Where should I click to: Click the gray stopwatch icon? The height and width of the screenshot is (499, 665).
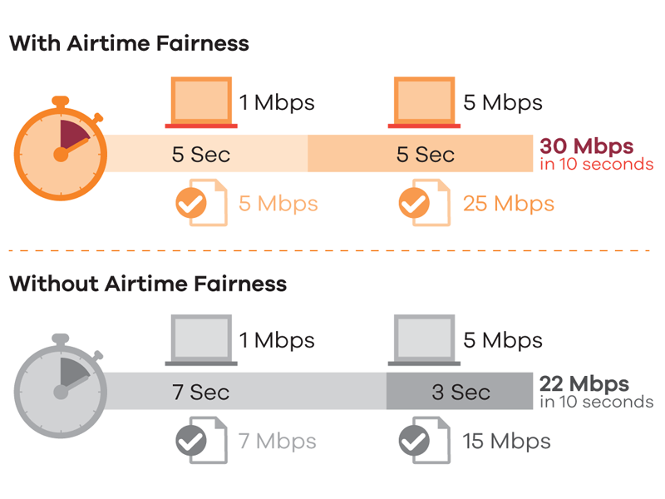60,386
